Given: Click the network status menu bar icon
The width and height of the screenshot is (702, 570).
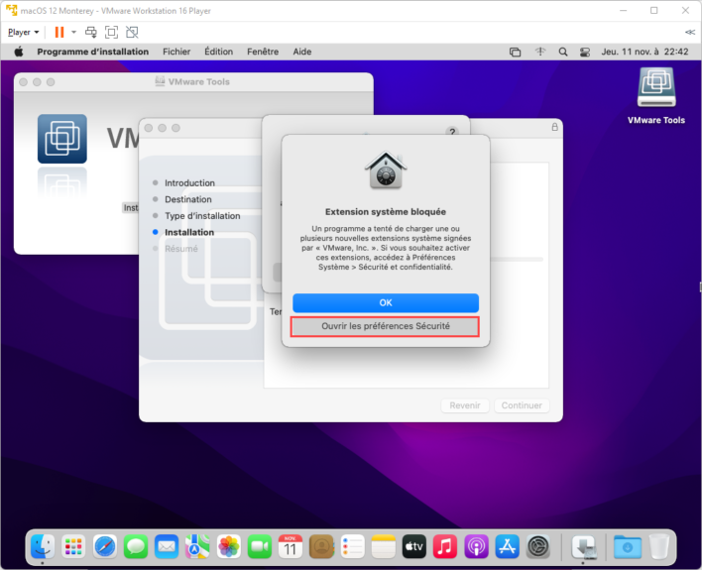Looking at the screenshot, I should 540,52.
